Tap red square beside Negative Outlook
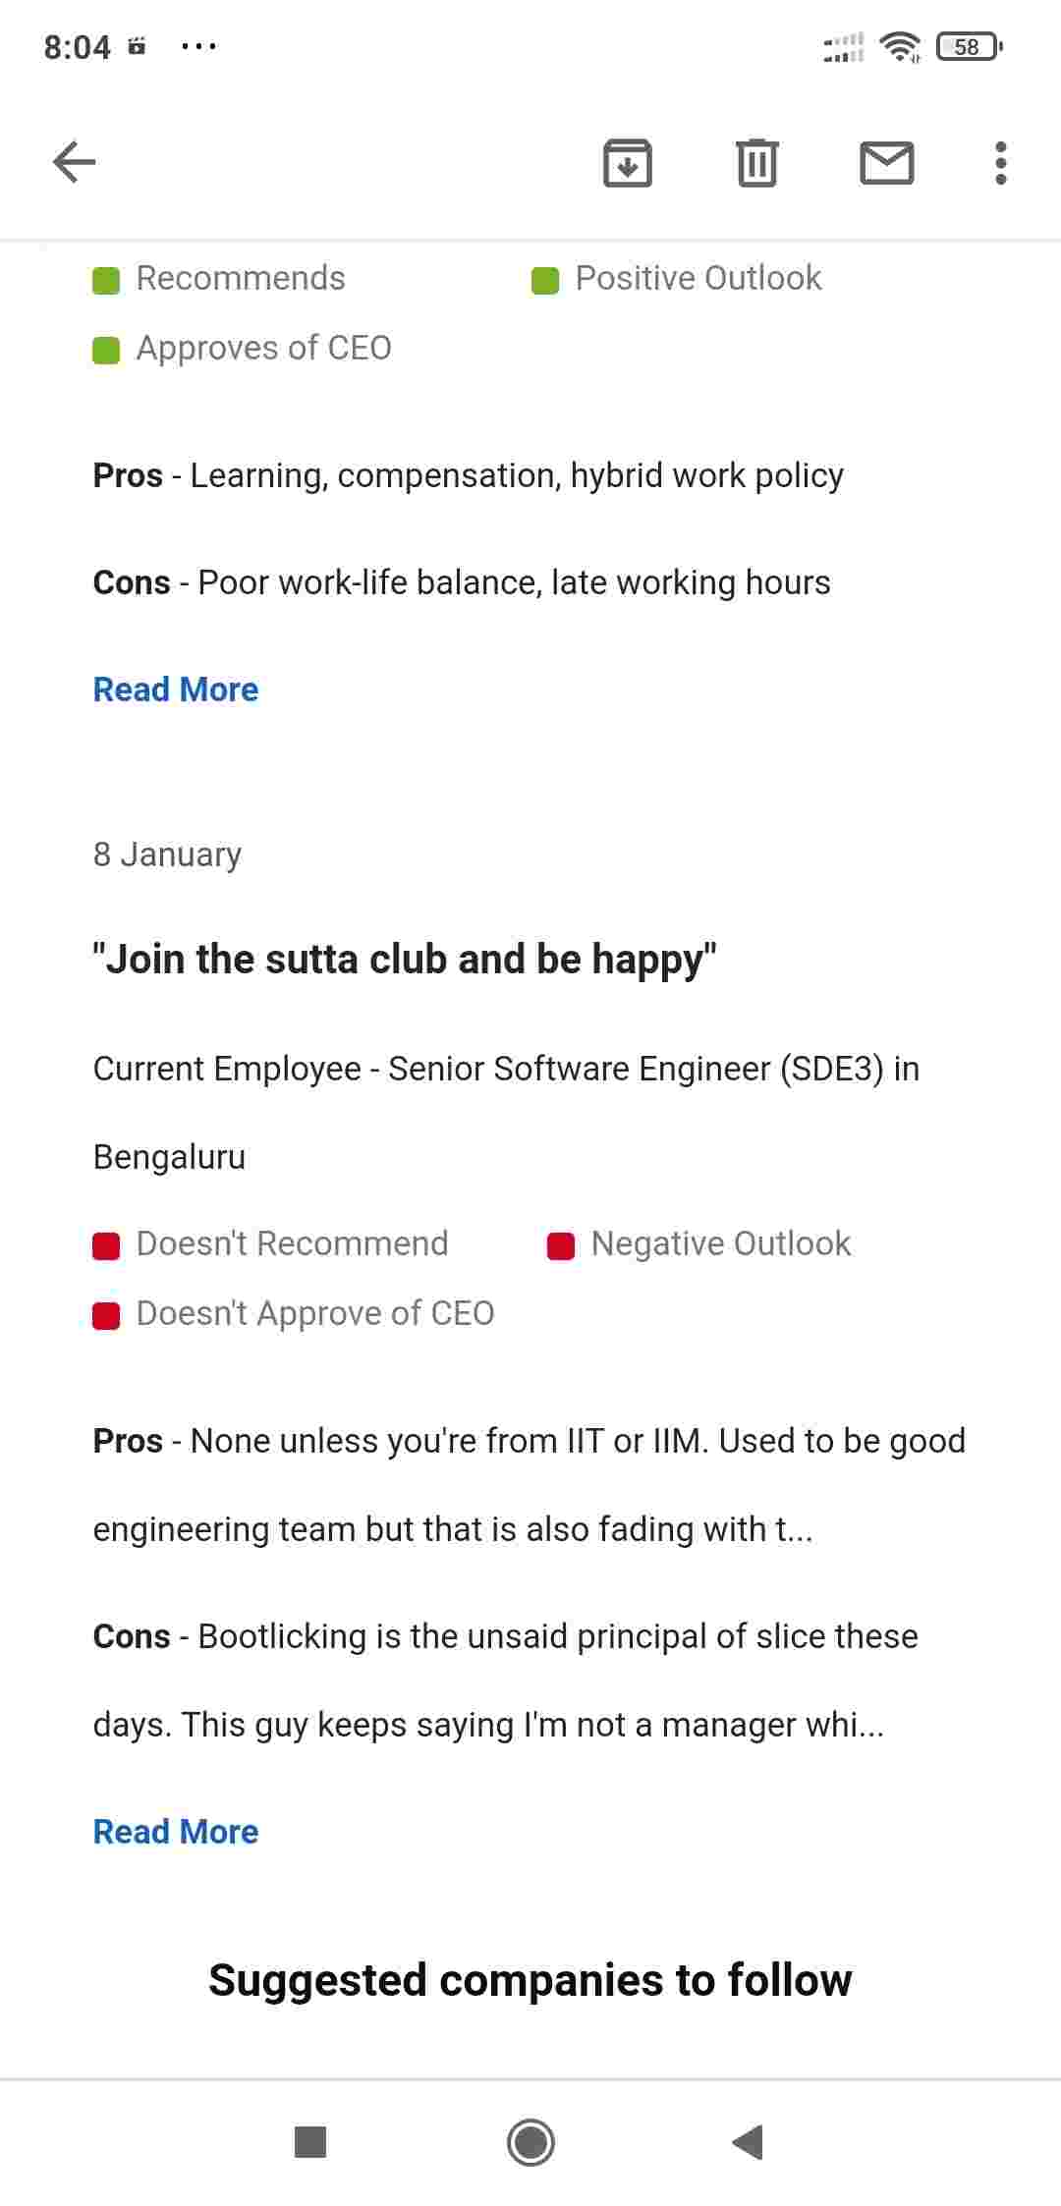This screenshot has height=2206, width=1061. 561,1245
